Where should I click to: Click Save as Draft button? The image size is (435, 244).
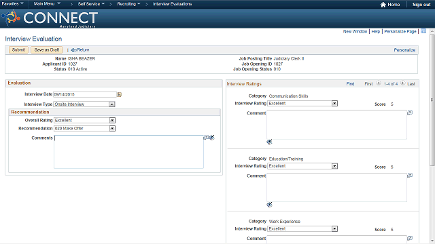[47, 49]
